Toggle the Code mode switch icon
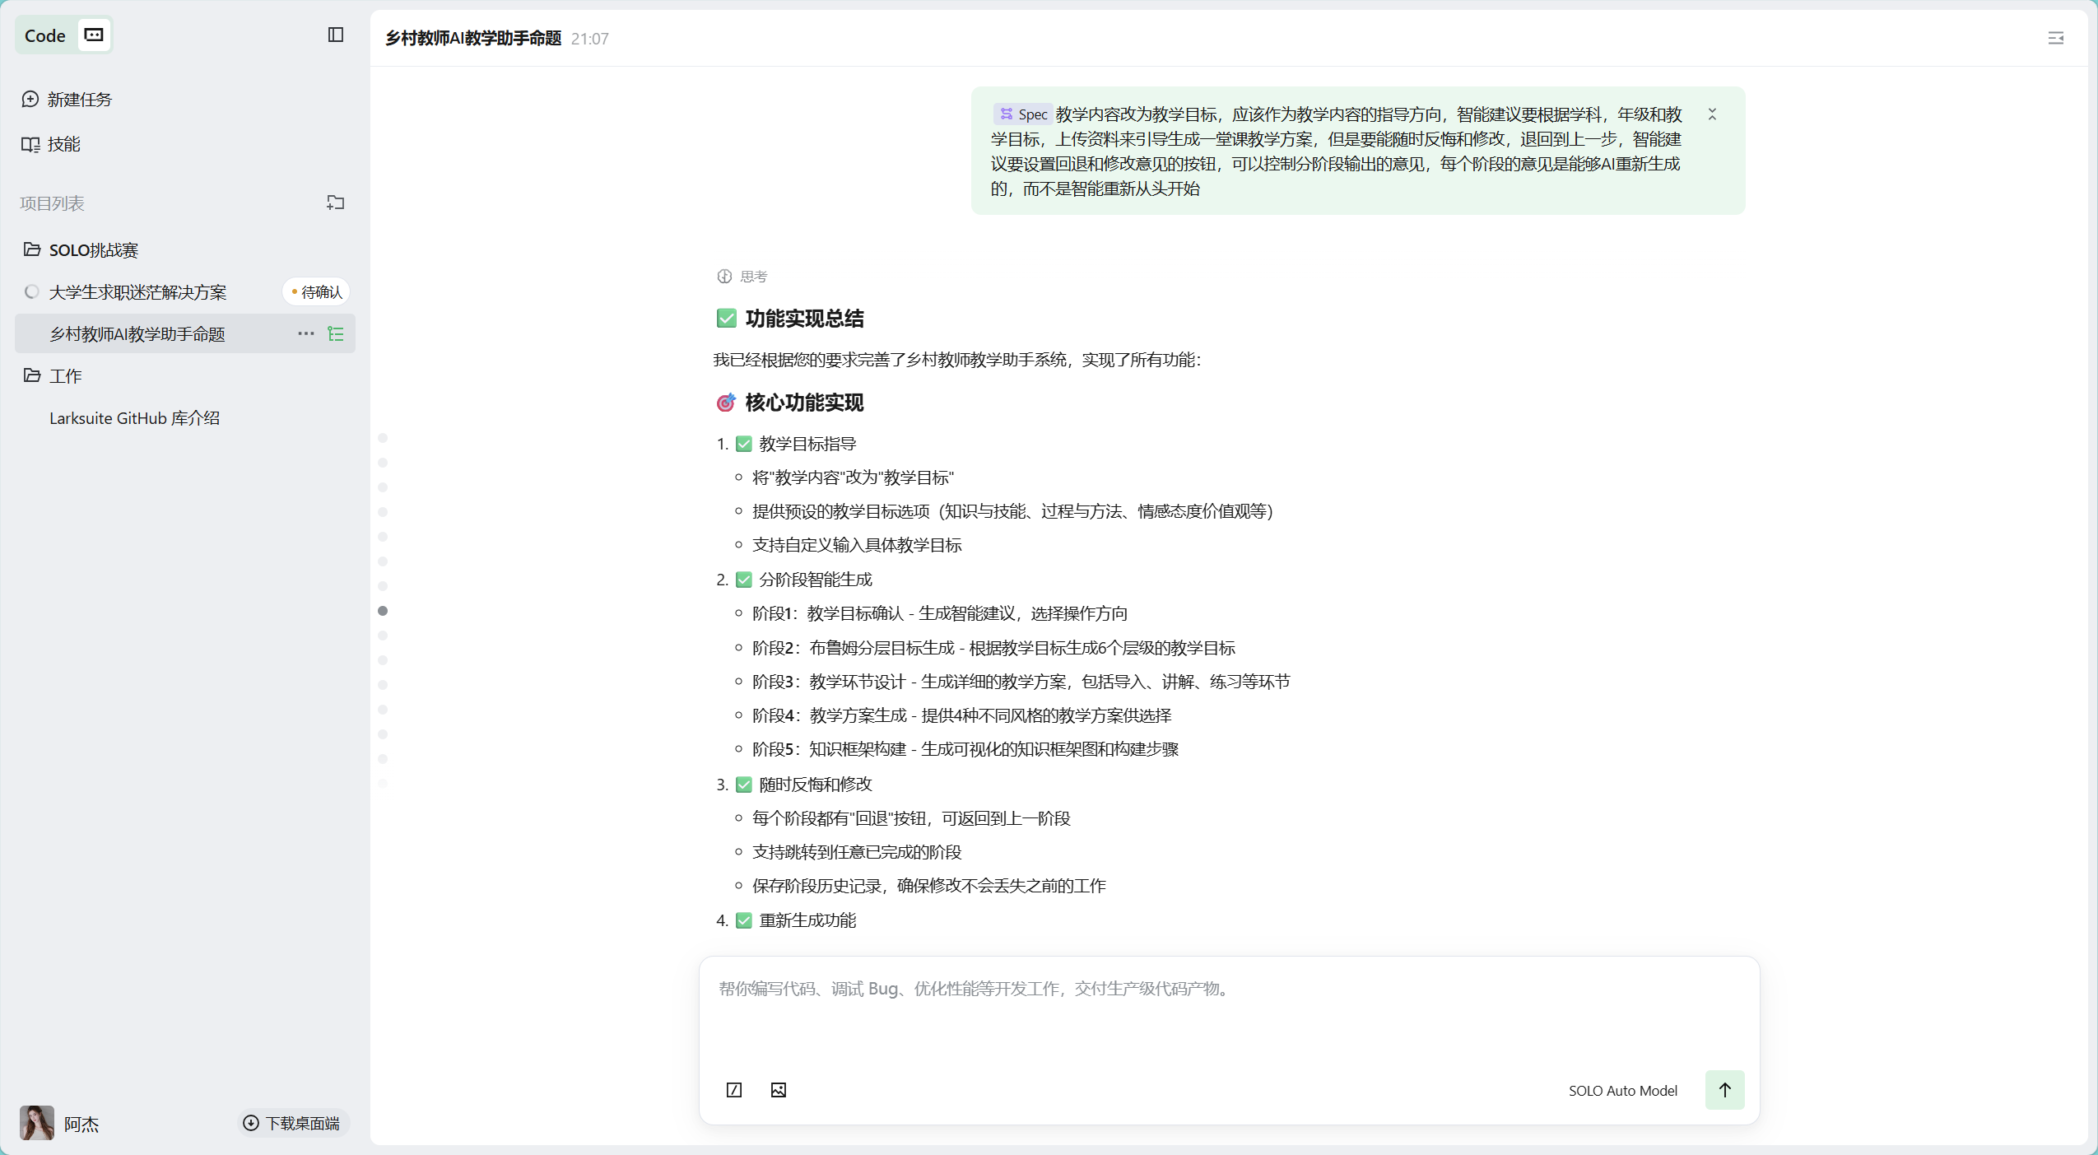The height and width of the screenshot is (1155, 2098). pos(94,35)
